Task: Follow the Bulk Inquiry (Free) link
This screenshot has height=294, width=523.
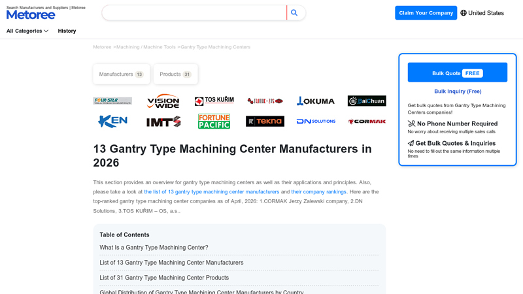Action: (458, 91)
